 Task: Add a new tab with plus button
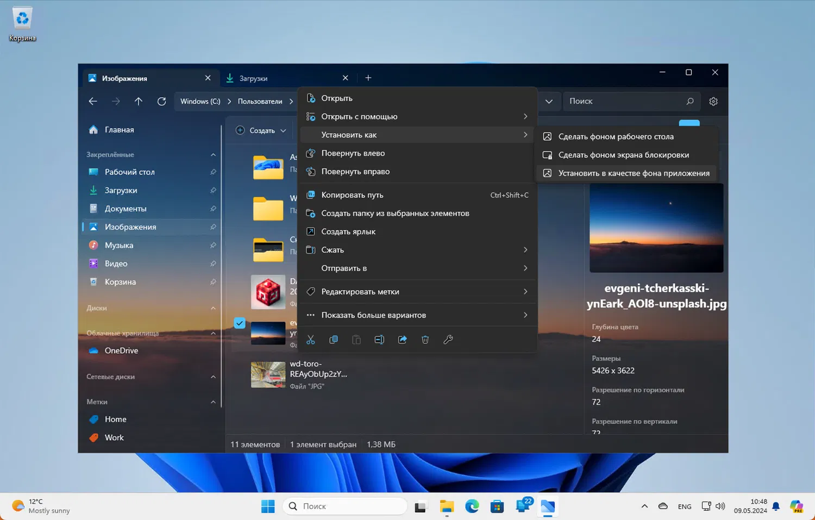pos(368,78)
